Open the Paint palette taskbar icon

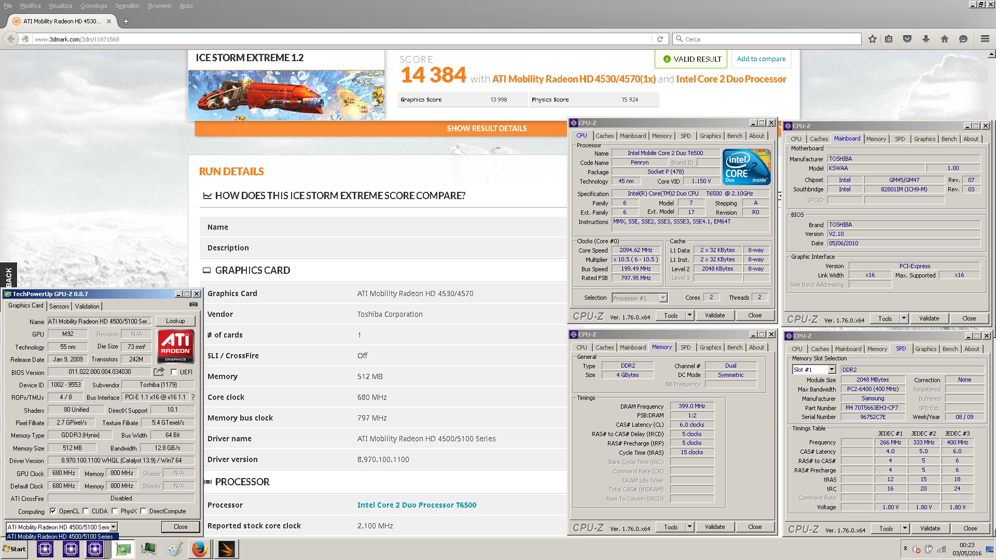(174, 549)
